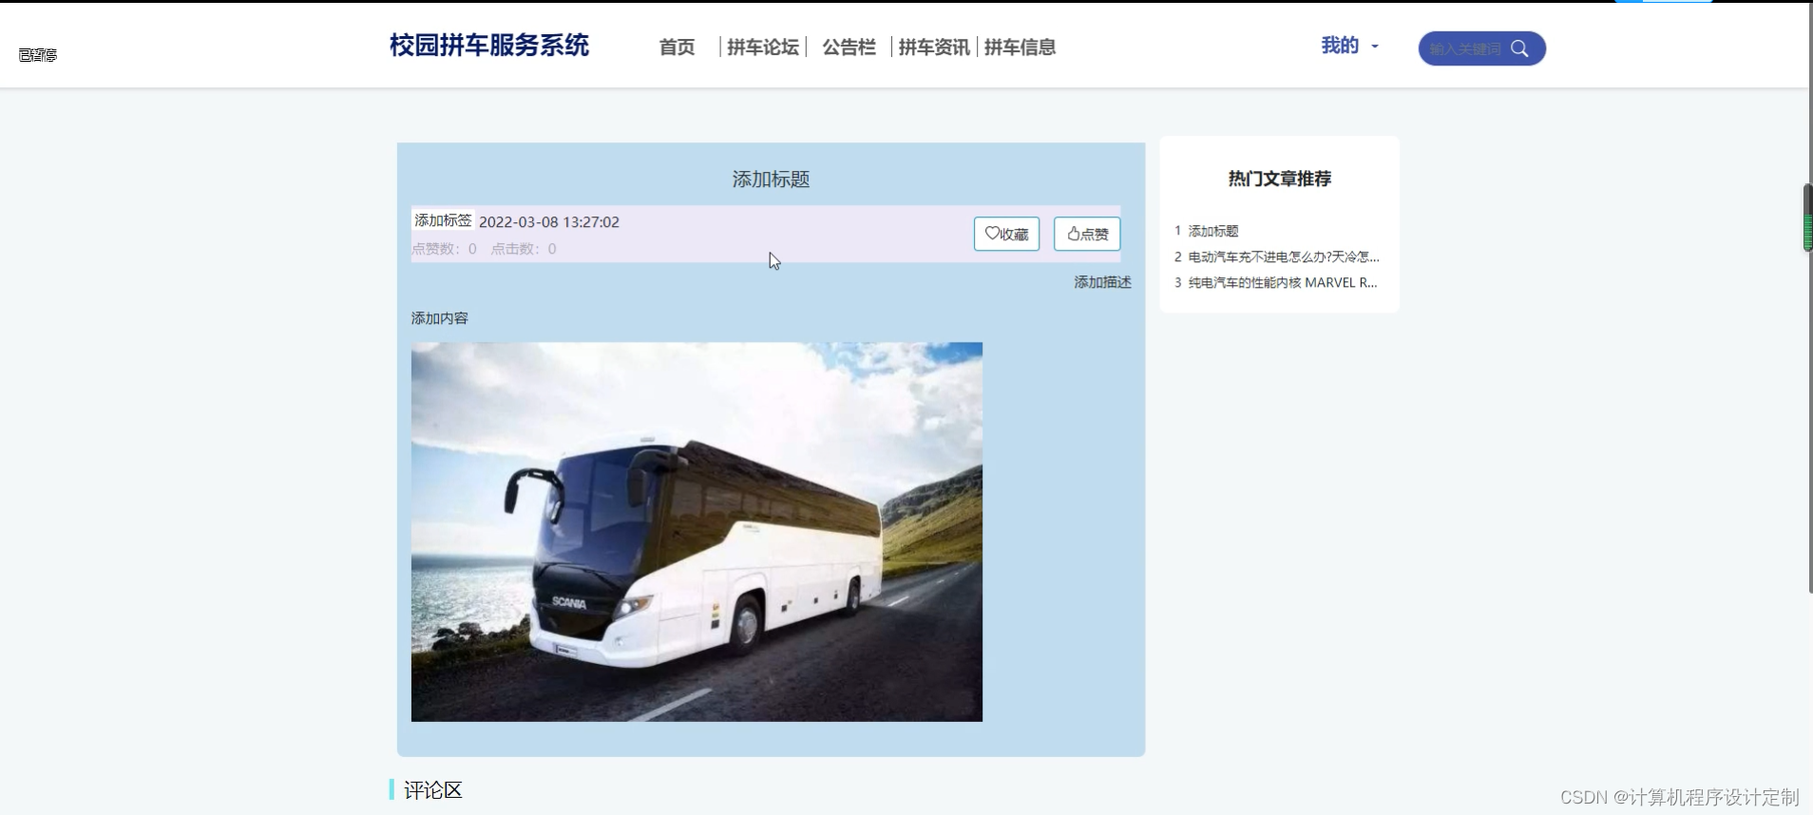The width and height of the screenshot is (1813, 815).
Task: Open recommended article 添加标题
Action: [x=1213, y=231]
